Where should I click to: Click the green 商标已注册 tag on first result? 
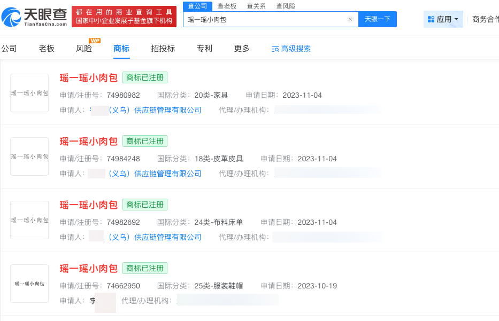click(x=144, y=77)
